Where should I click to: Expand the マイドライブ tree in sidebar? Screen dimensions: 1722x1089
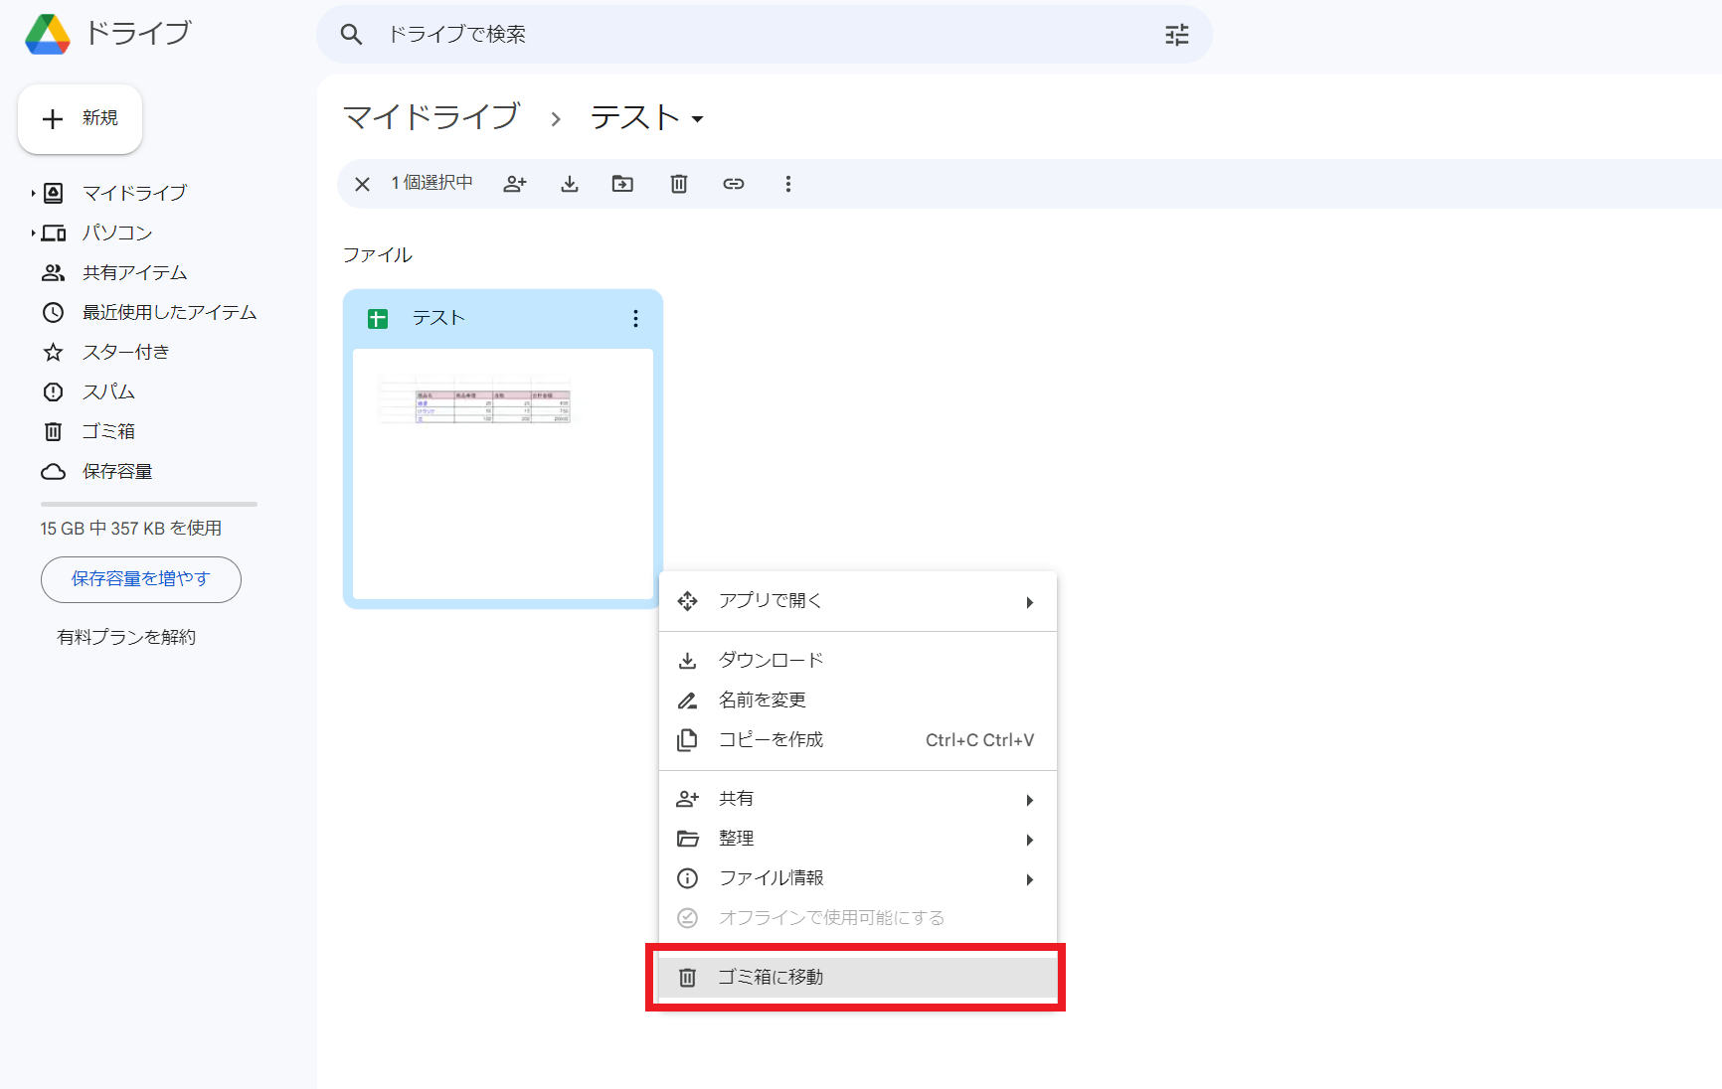(33, 193)
